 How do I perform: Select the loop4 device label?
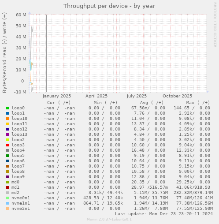pyautogui.click(x=18, y=150)
